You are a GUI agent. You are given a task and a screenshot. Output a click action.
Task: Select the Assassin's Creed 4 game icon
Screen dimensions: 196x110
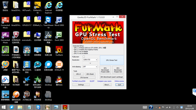tap(48, 37)
